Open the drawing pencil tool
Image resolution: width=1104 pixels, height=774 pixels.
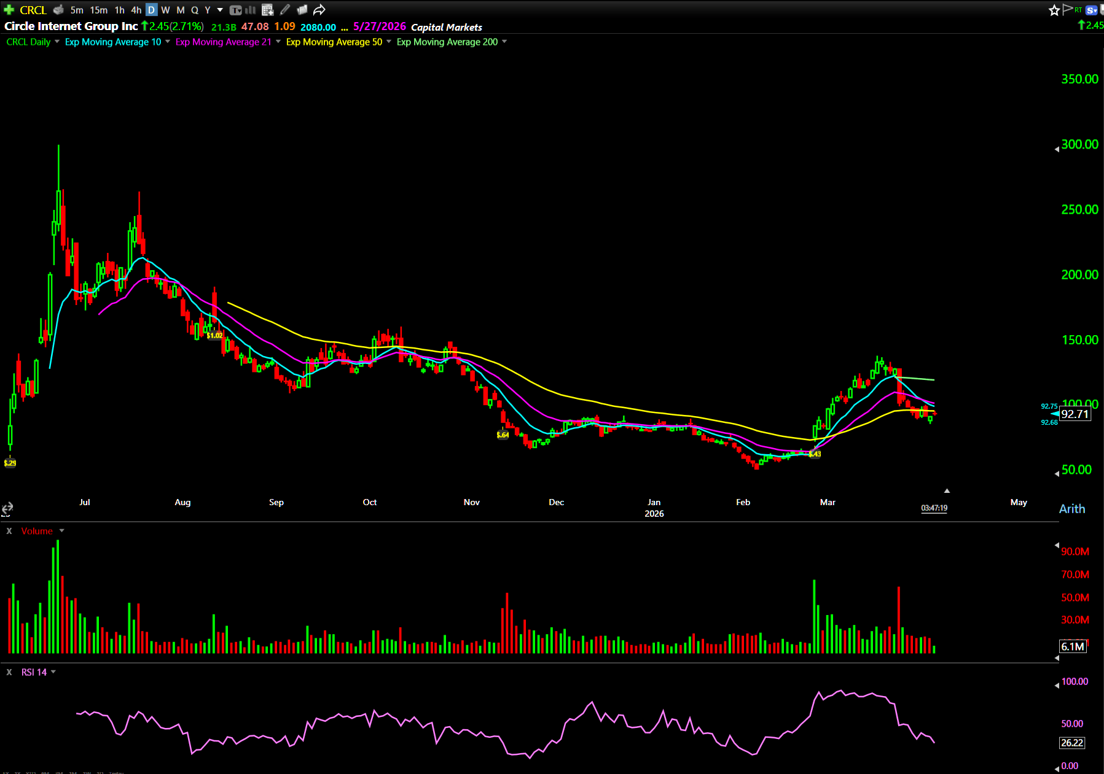coord(285,10)
